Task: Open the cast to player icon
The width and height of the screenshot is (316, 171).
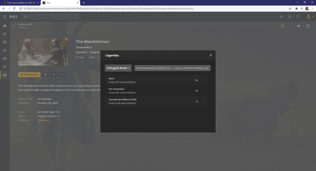Action: (x=298, y=17)
